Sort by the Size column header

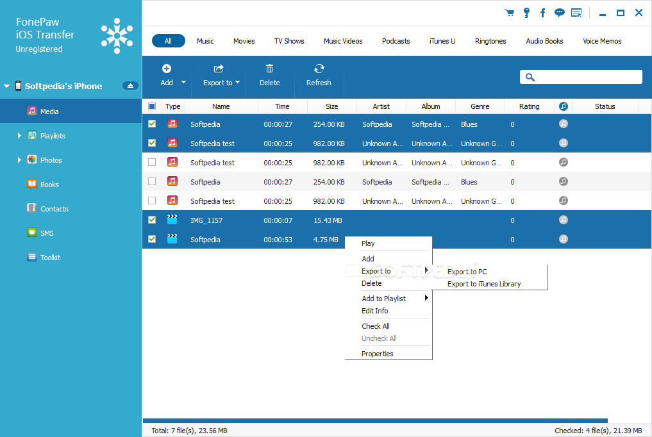[332, 106]
